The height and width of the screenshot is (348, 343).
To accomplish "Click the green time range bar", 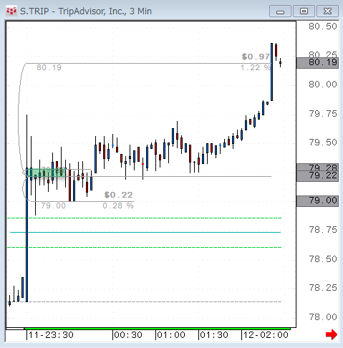I will coord(158,329).
